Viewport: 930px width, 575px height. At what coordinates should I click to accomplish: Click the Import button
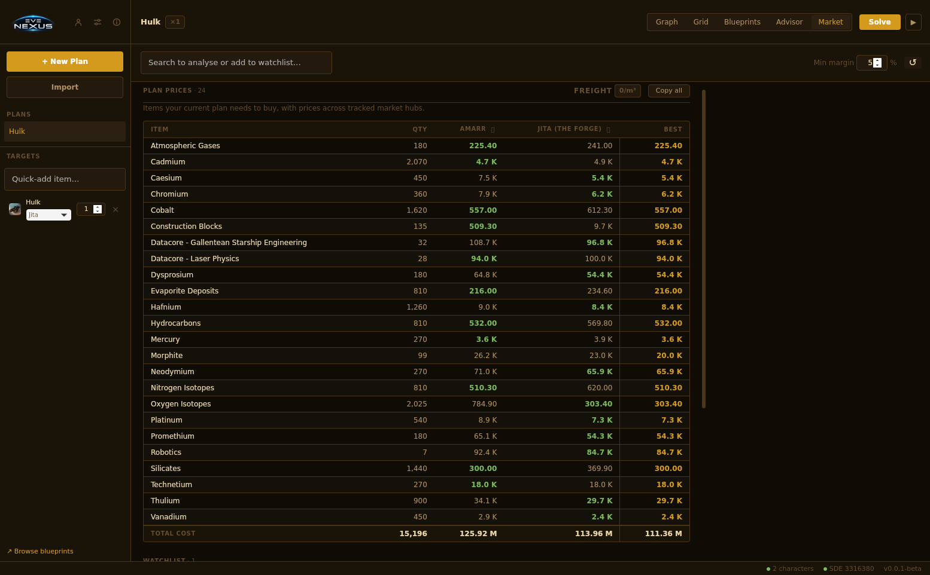(65, 87)
